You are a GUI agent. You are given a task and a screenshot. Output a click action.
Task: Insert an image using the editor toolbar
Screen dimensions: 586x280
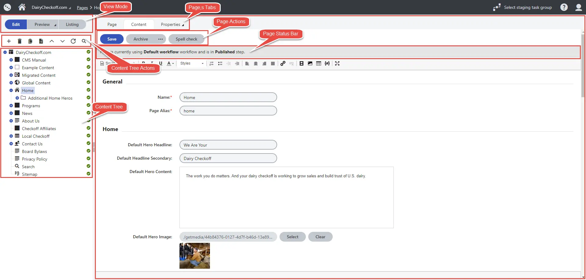(310, 63)
